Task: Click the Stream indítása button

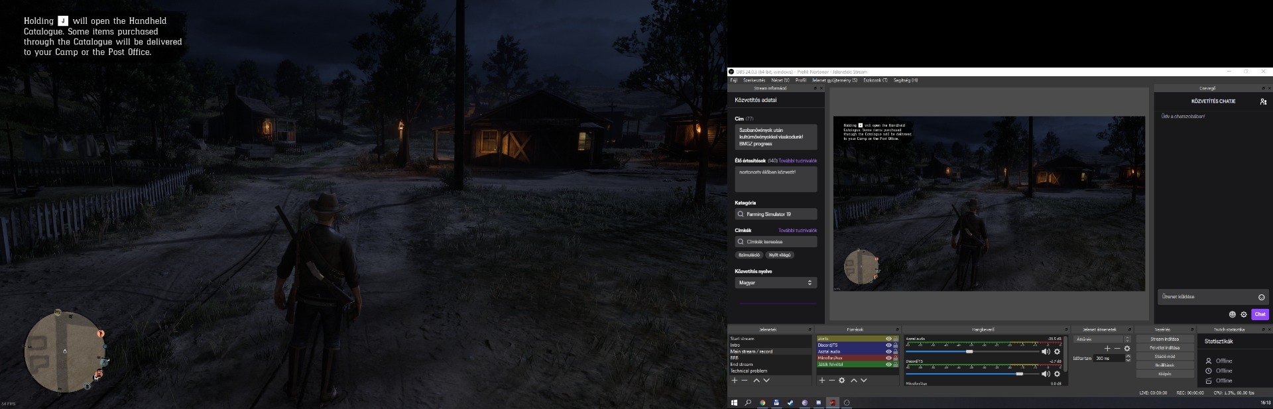Action: tap(1165, 339)
